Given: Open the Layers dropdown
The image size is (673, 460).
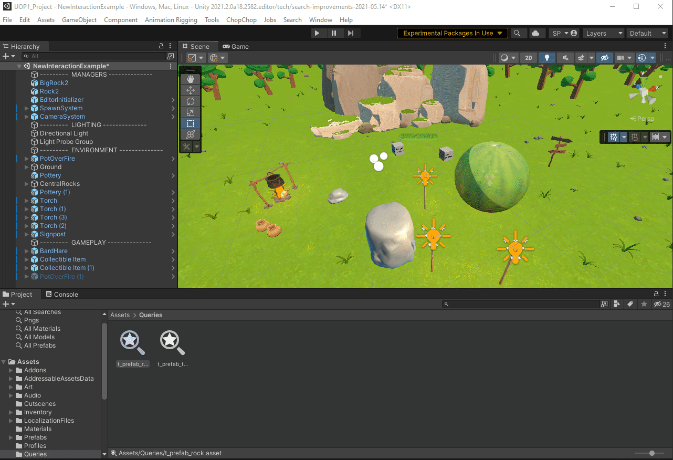Looking at the screenshot, I should (x=604, y=33).
